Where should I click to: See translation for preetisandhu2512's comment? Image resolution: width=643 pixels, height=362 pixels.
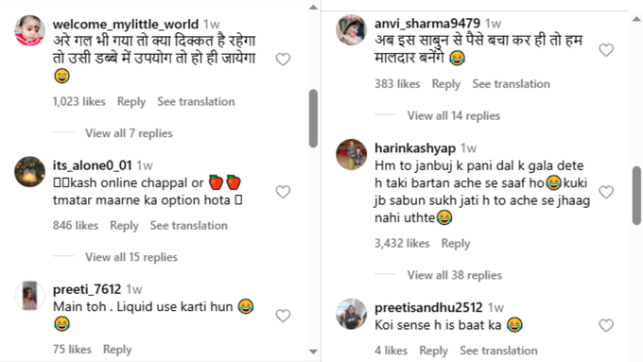tap(498, 351)
